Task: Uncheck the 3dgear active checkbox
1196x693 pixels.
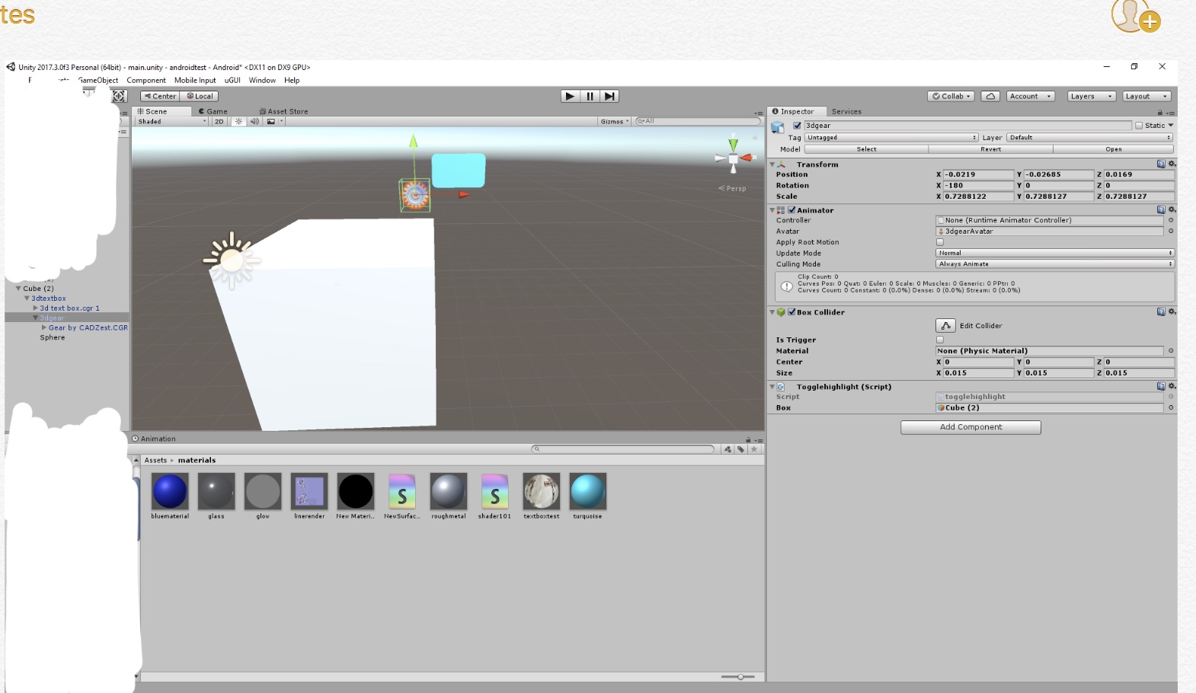Action: 797,126
